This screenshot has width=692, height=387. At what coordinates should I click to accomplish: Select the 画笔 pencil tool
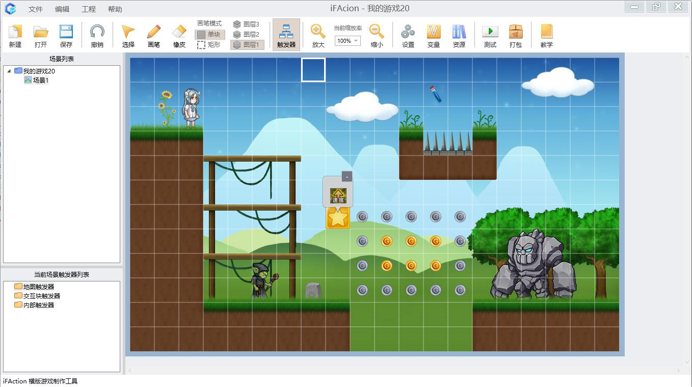154,35
